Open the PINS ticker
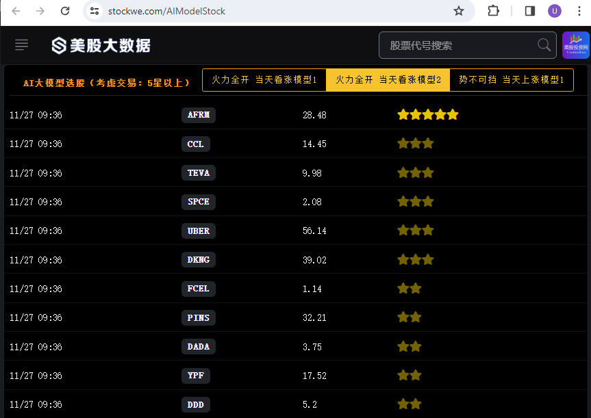The width and height of the screenshot is (591, 418). 199,318
